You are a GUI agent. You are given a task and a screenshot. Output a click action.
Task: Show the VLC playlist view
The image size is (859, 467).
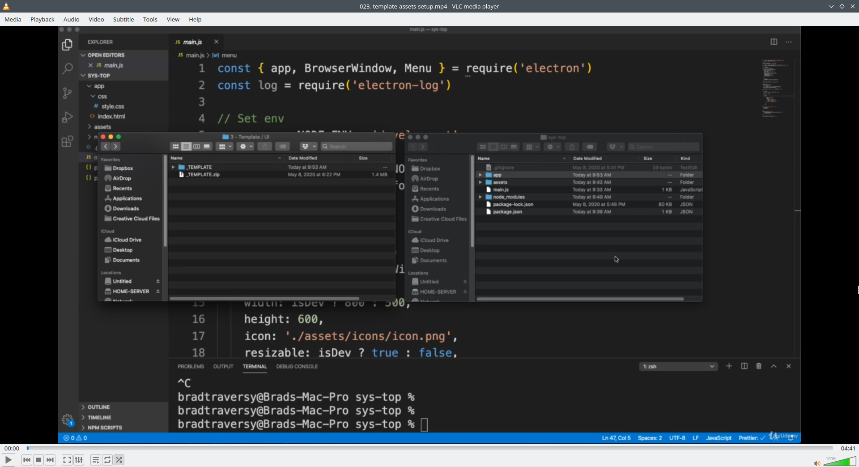pos(95,460)
